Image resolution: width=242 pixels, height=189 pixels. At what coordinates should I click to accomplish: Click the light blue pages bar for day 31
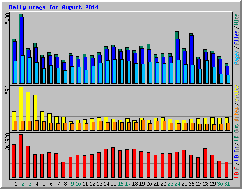228,79
